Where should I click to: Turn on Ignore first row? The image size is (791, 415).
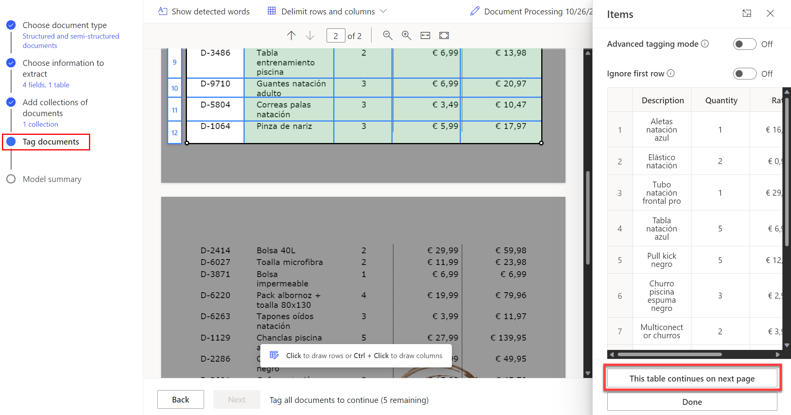[x=744, y=74]
